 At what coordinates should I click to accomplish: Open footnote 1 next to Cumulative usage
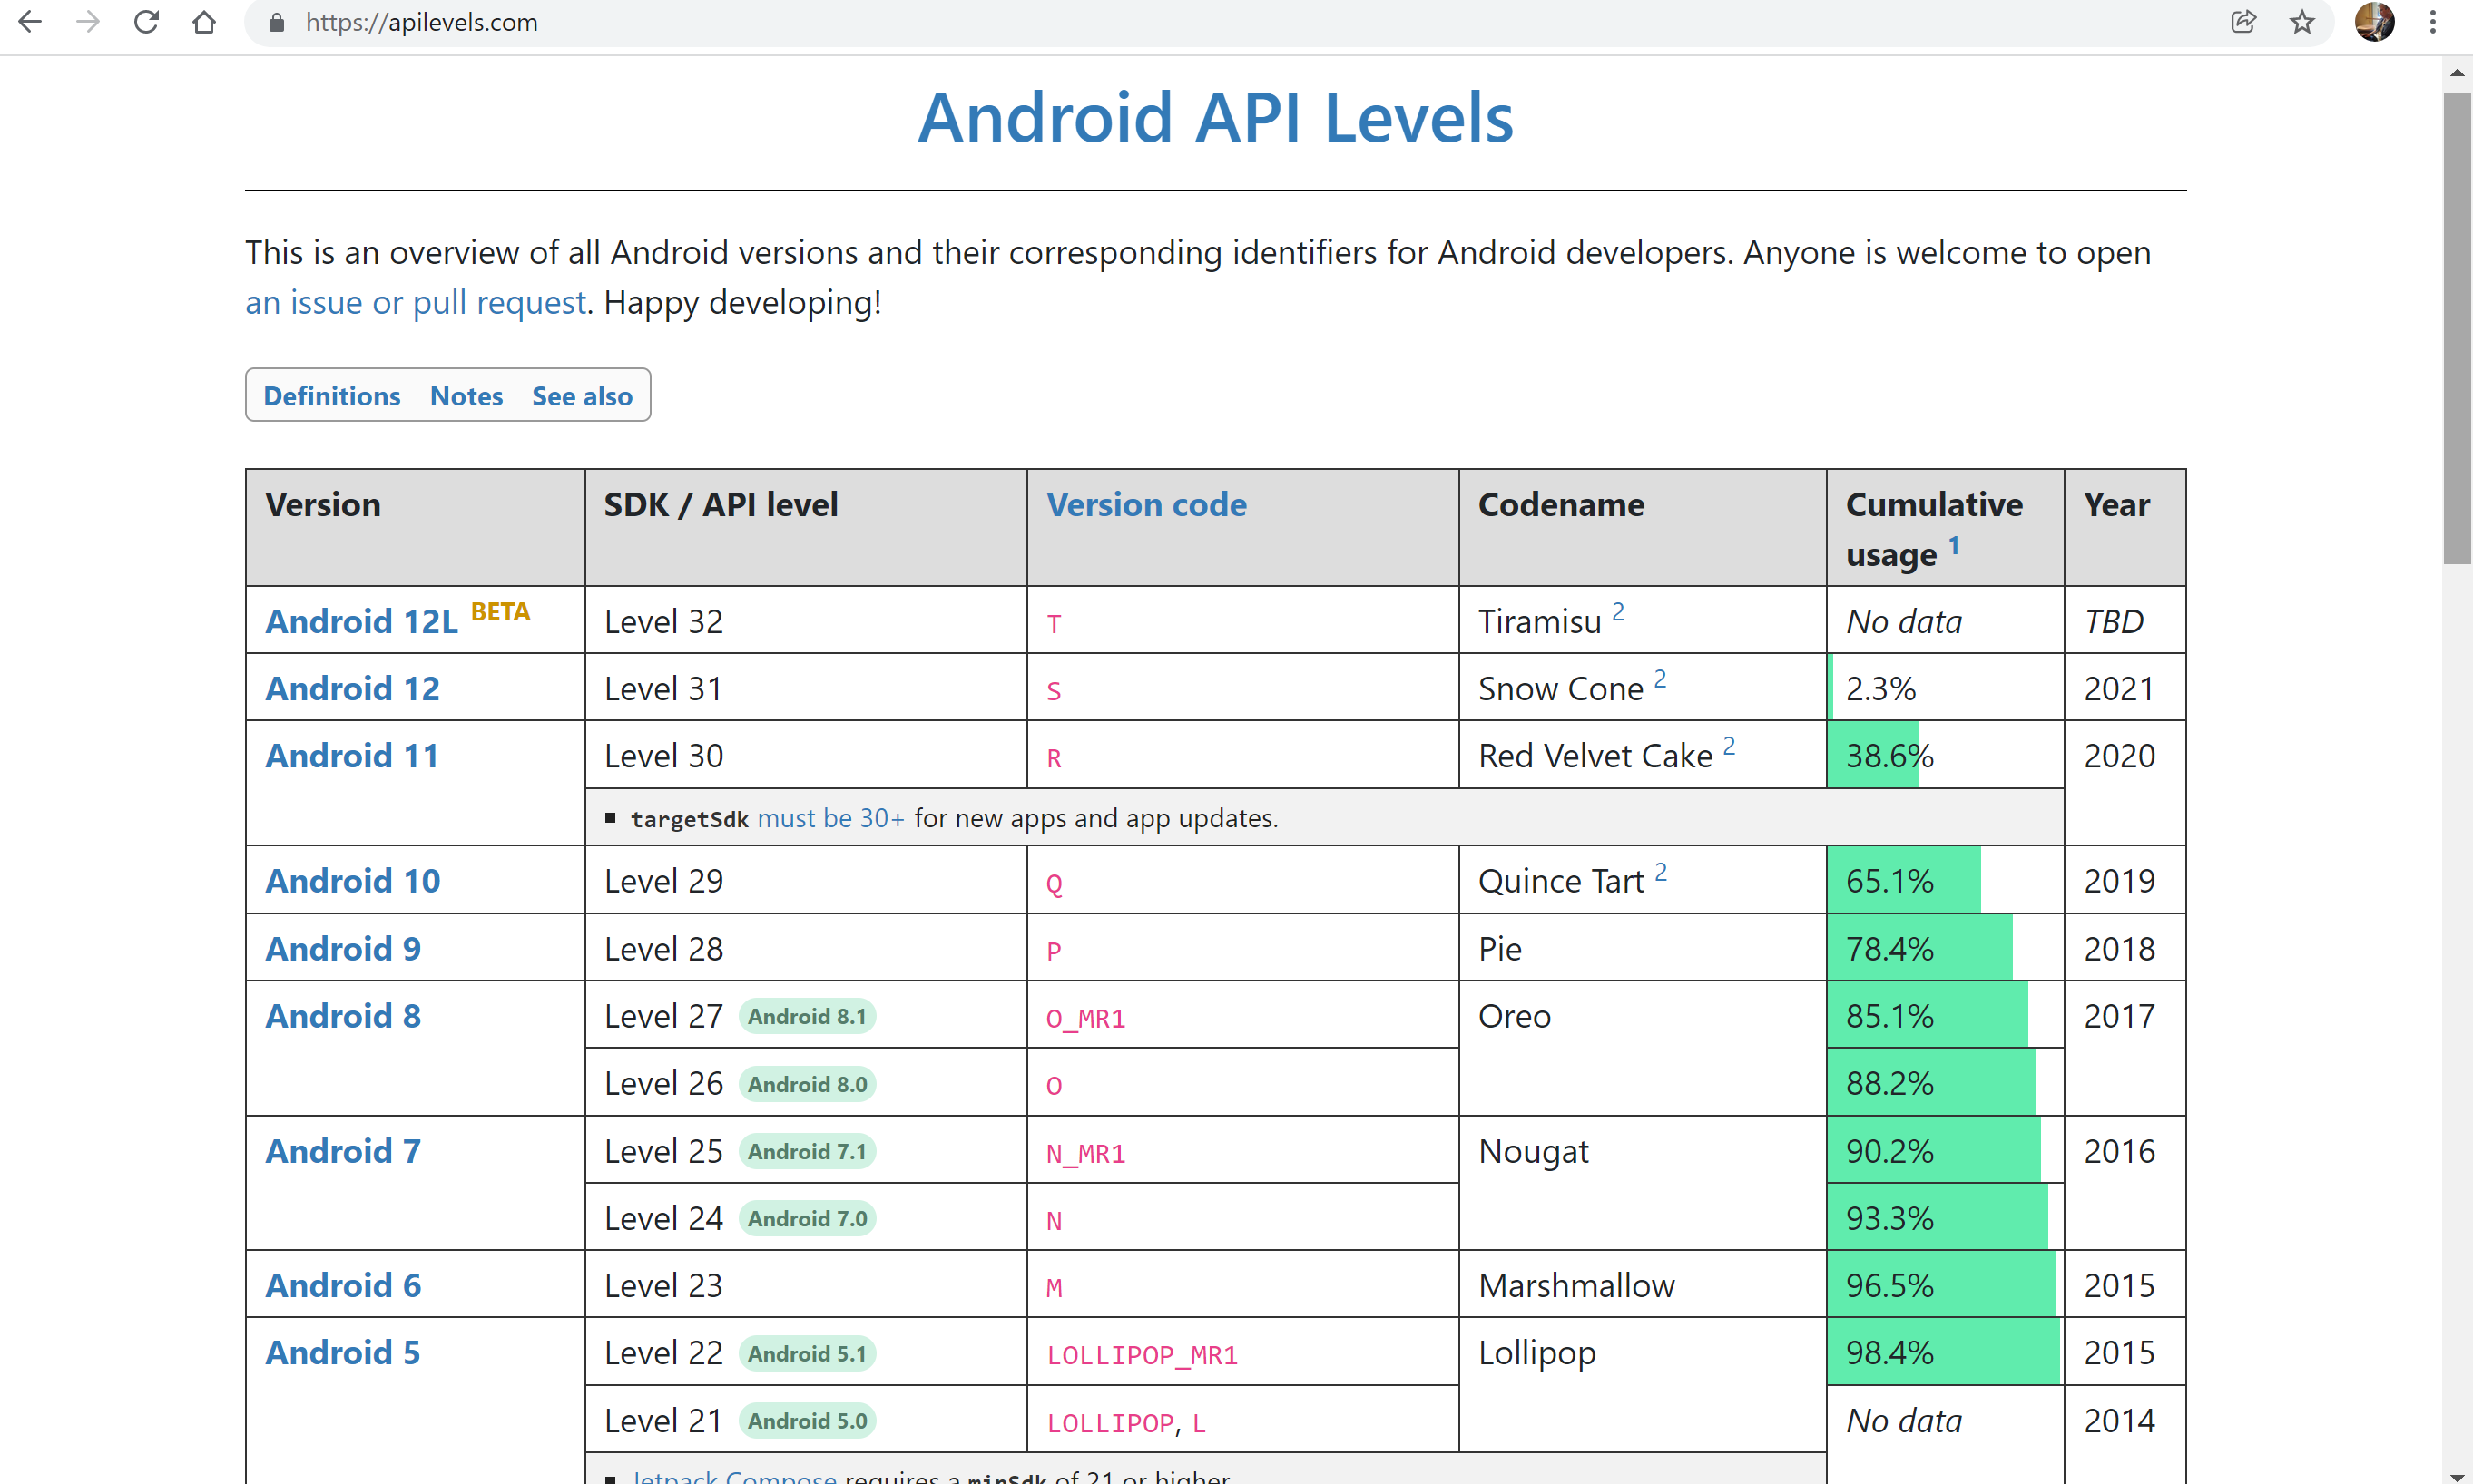(x=1954, y=546)
